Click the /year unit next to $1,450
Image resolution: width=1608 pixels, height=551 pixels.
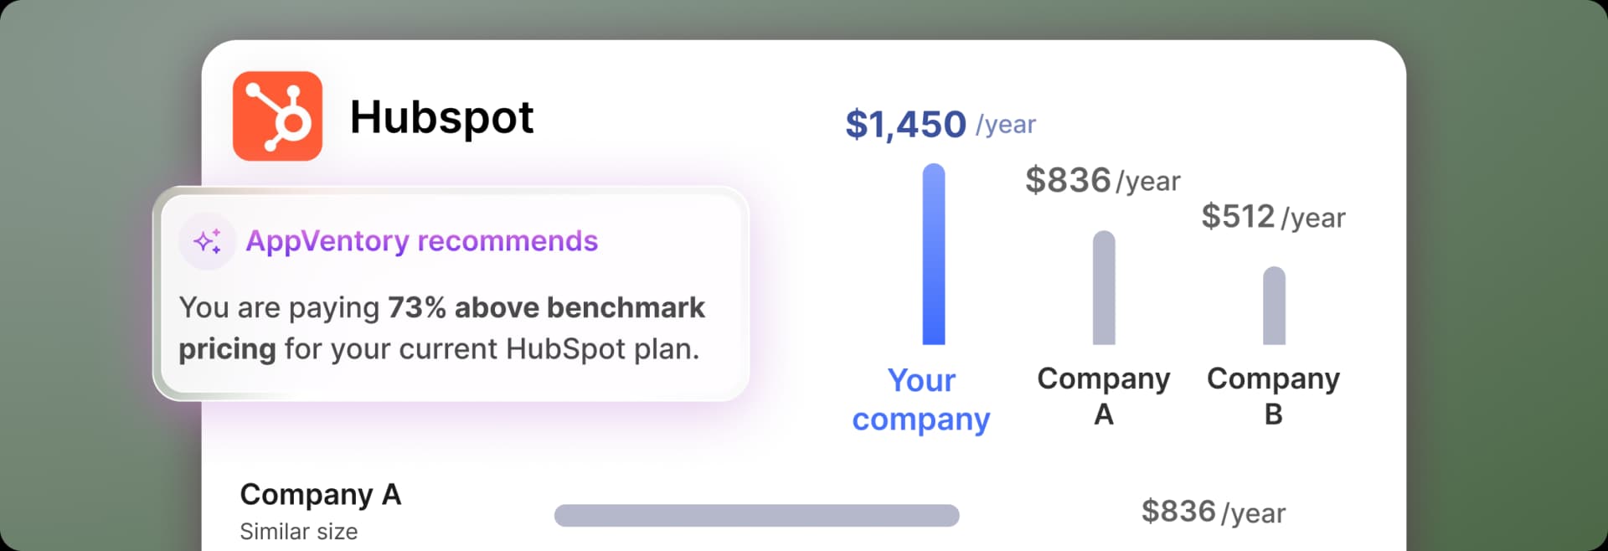(x=1006, y=125)
